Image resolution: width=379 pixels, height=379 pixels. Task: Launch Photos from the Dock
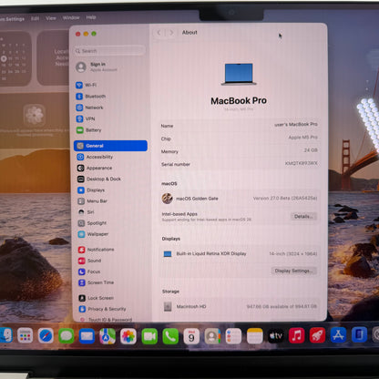128,336
